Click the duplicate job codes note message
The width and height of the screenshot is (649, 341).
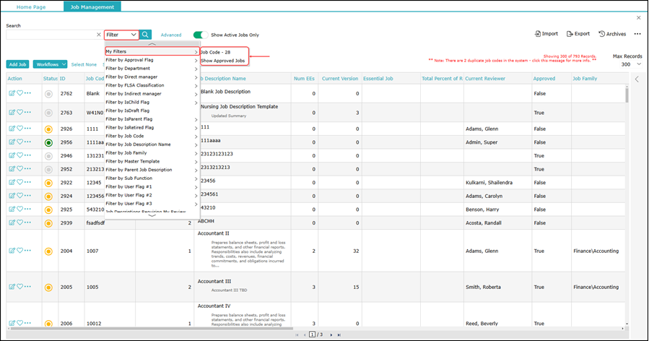point(513,61)
